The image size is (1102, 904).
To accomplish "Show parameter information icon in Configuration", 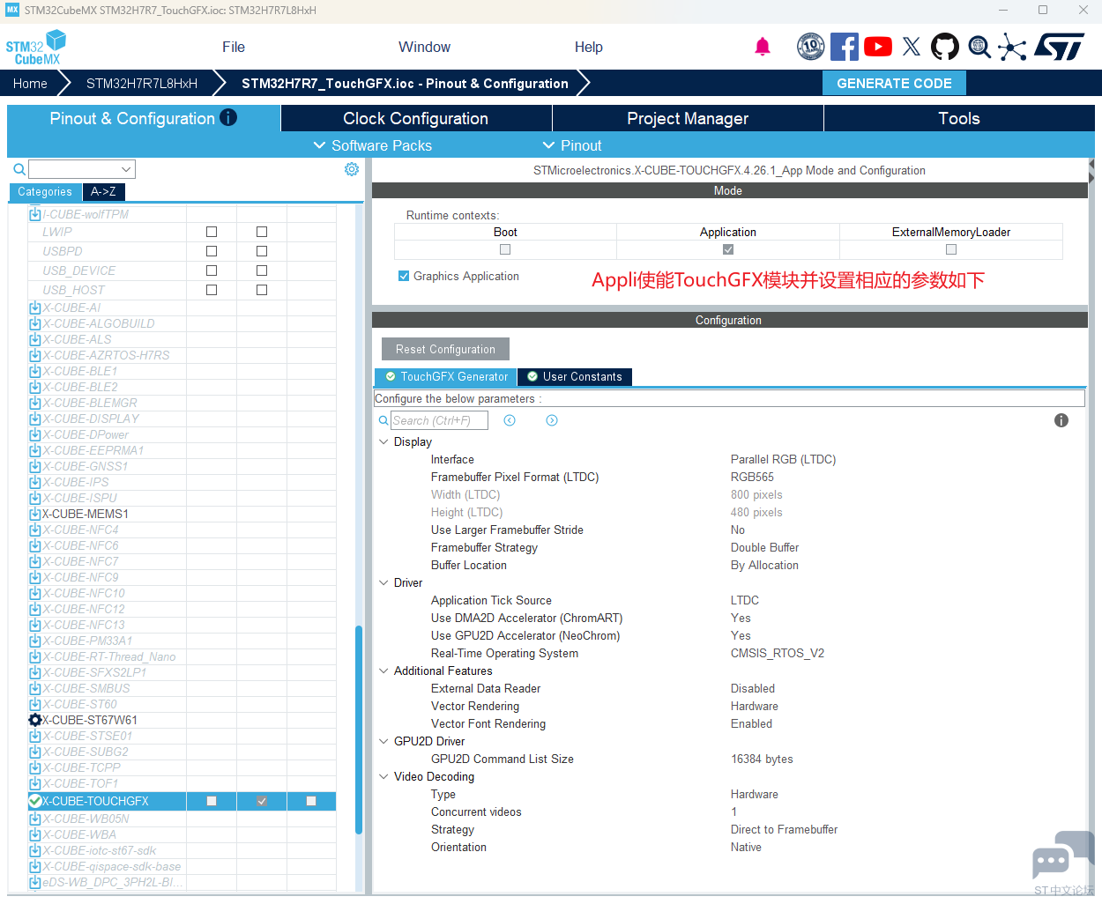I will coord(1061,420).
